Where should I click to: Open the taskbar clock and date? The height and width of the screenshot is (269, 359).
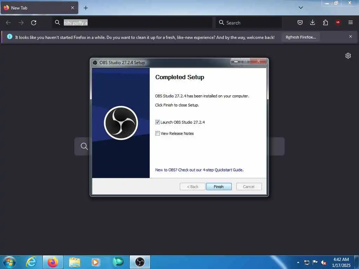click(341, 262)
